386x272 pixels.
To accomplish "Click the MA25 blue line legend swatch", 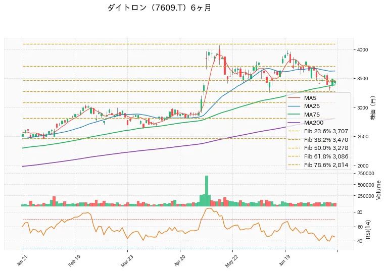I will tap(294, 106).
